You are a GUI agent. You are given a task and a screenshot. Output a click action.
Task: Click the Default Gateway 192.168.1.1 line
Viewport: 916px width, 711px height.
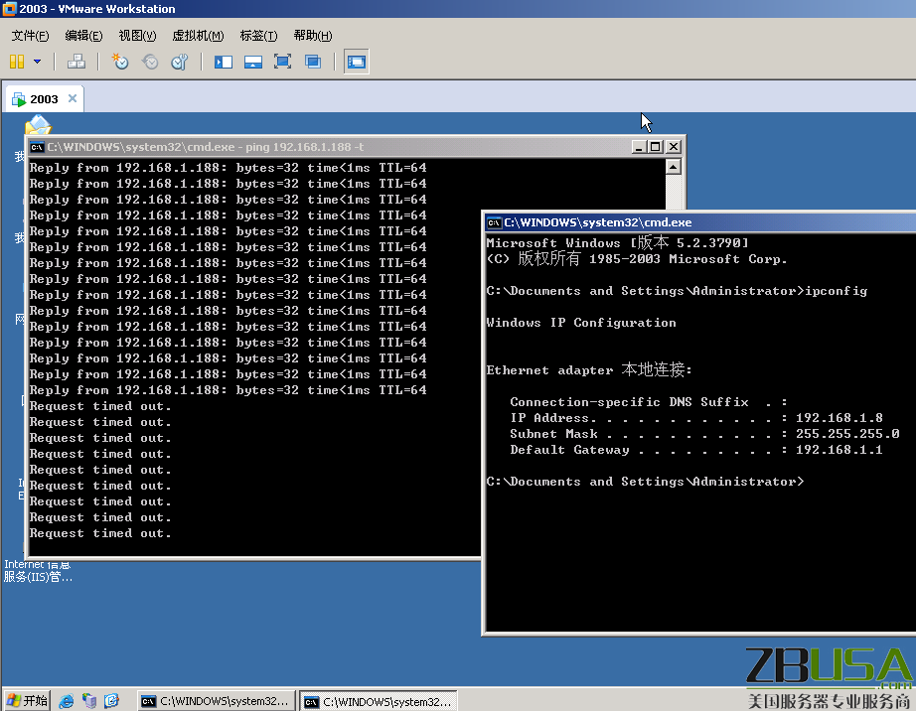click(x=695, y=450)
